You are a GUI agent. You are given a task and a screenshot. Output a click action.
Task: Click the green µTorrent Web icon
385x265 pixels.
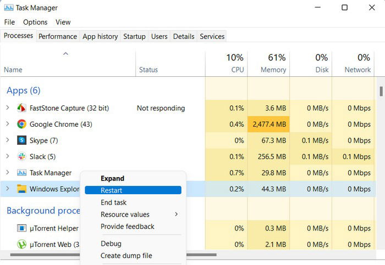pos(21,244)
